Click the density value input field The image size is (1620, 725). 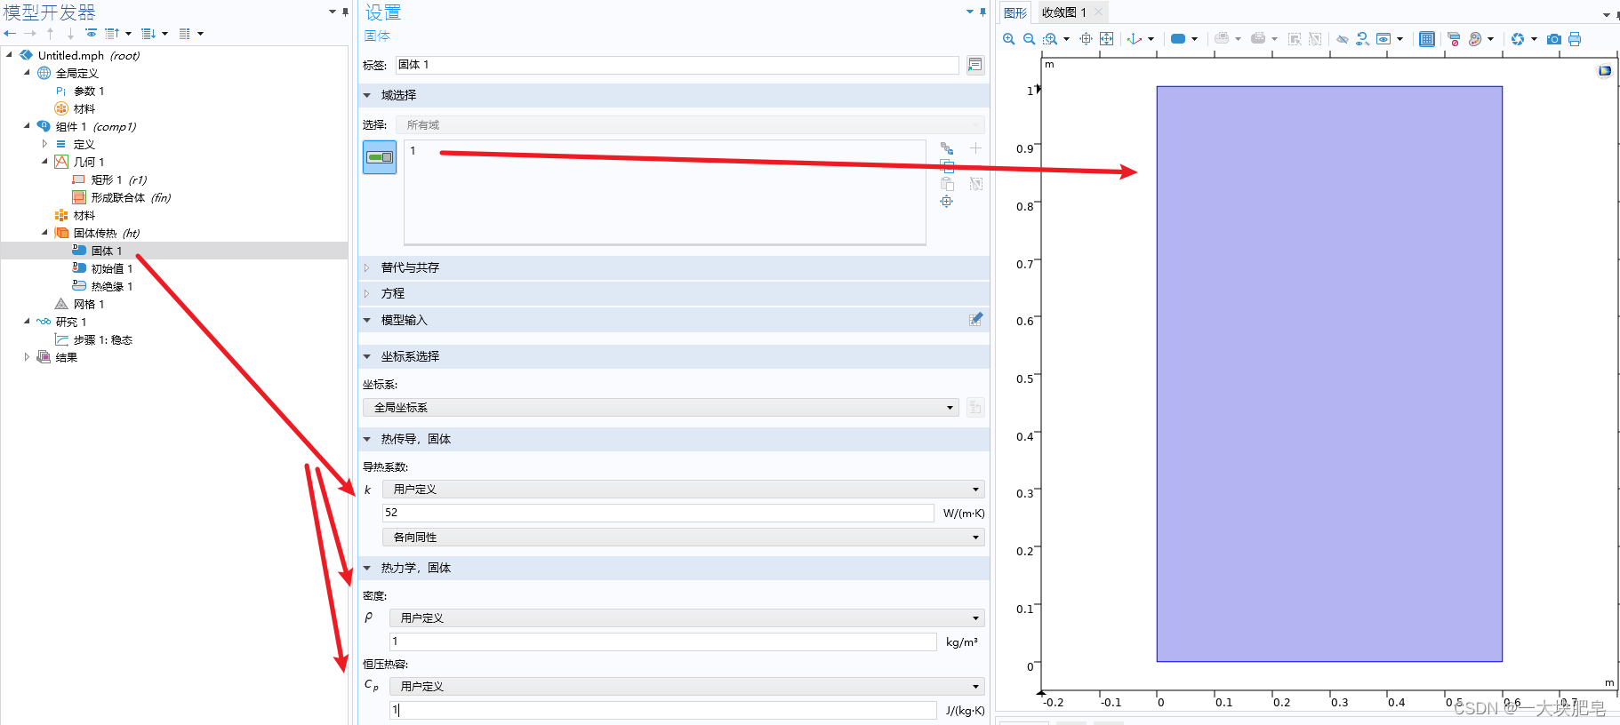pyautogui.click(x=663, y=642)
